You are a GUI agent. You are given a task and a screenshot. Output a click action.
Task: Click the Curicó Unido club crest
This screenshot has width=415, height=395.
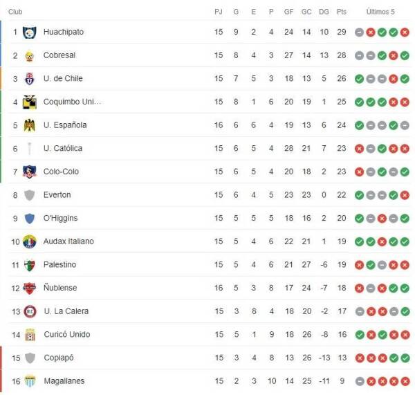point(29,335)
